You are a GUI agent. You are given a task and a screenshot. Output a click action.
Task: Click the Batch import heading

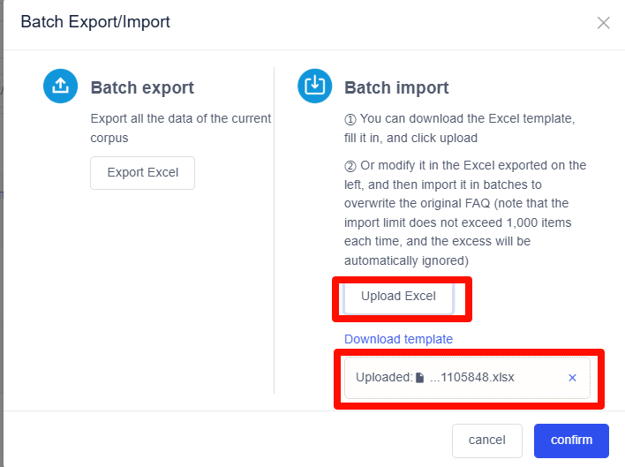click(396, 87)
